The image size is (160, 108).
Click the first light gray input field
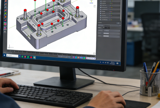point(106,33)
